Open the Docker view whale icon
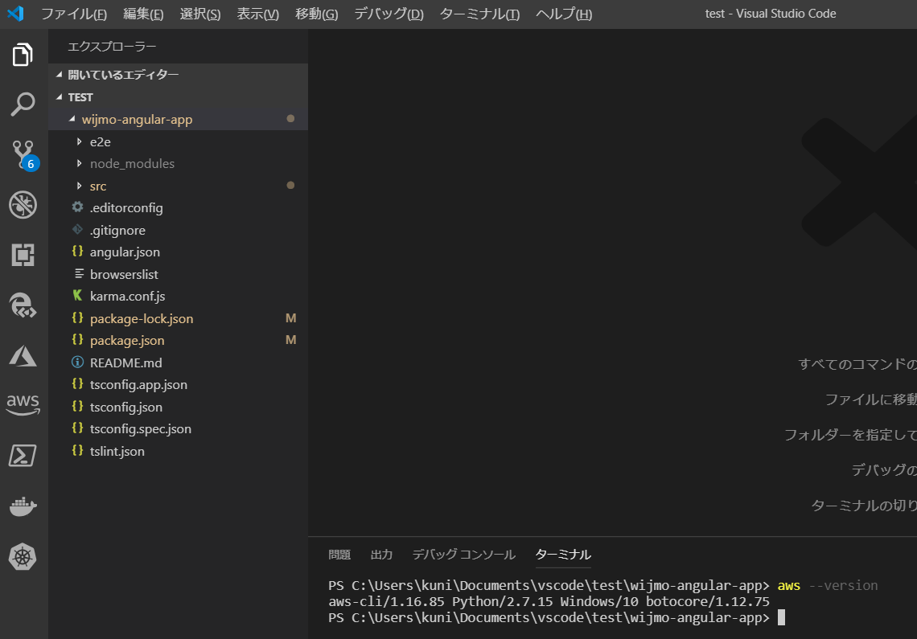917x639 pixels. (x=23, y=506)
